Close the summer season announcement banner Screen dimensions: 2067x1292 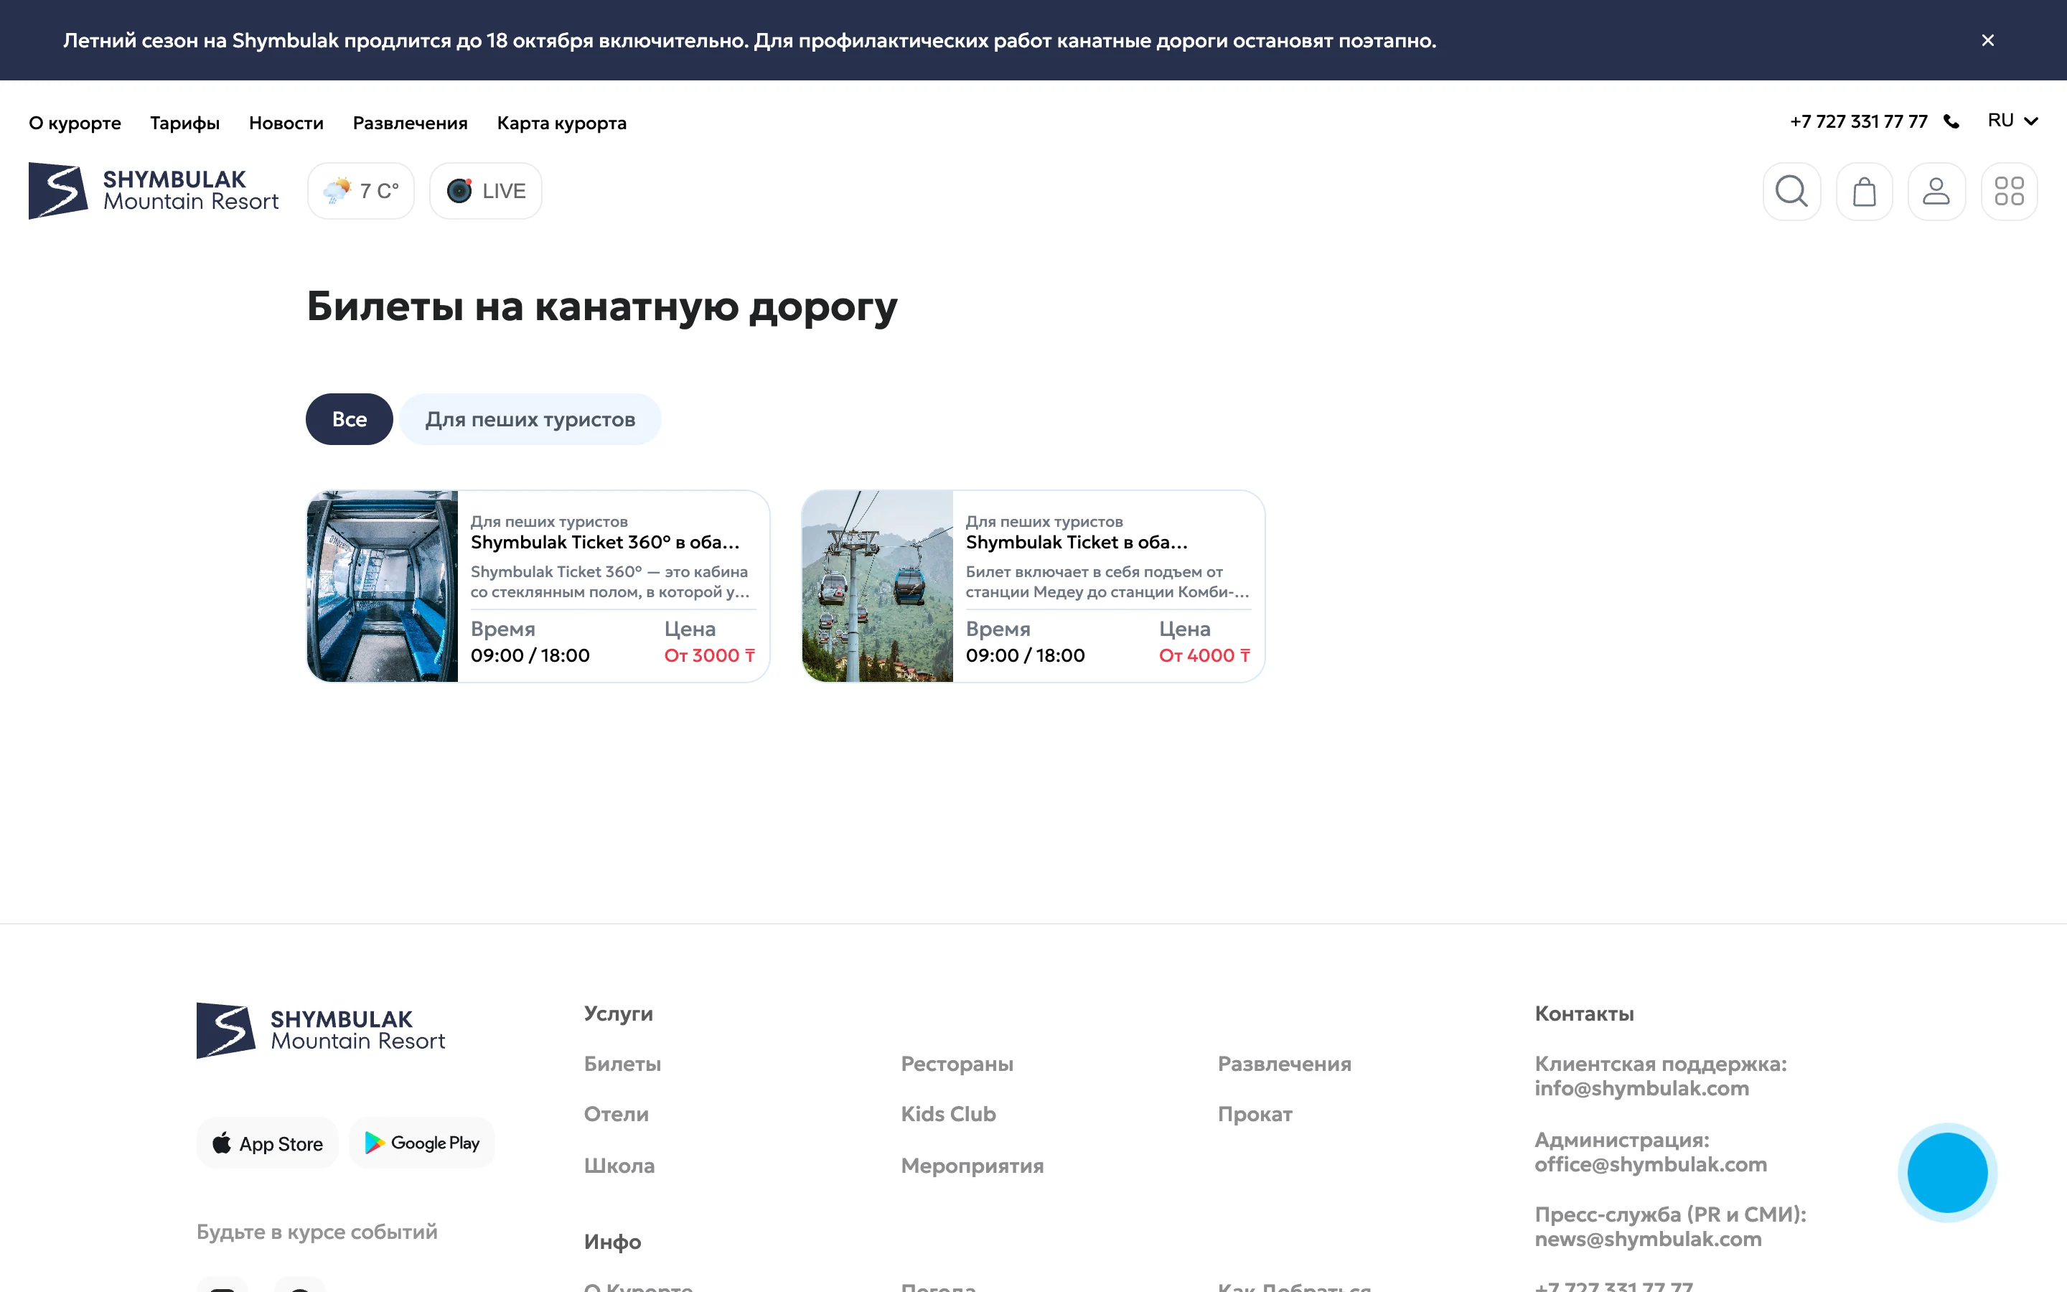tap(1987, 40)
